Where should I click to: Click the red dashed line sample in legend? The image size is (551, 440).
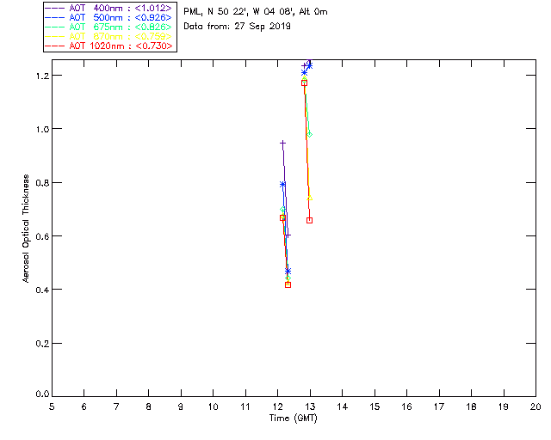click(55, 46)
